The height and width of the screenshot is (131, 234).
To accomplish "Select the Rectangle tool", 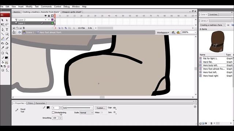I will pos(7,34).
